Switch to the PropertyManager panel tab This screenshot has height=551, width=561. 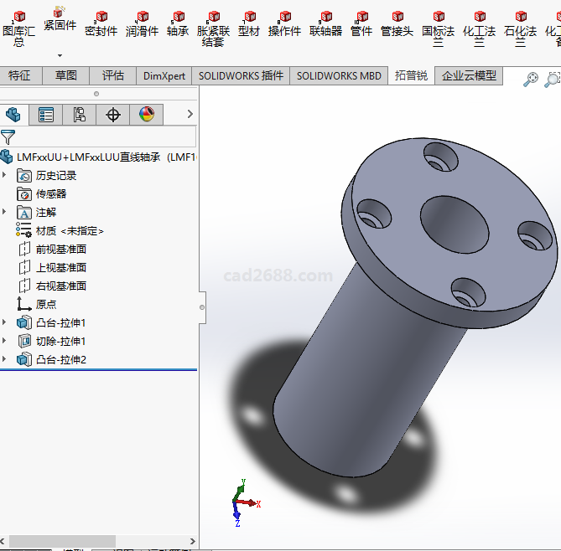tap(46, 115)
